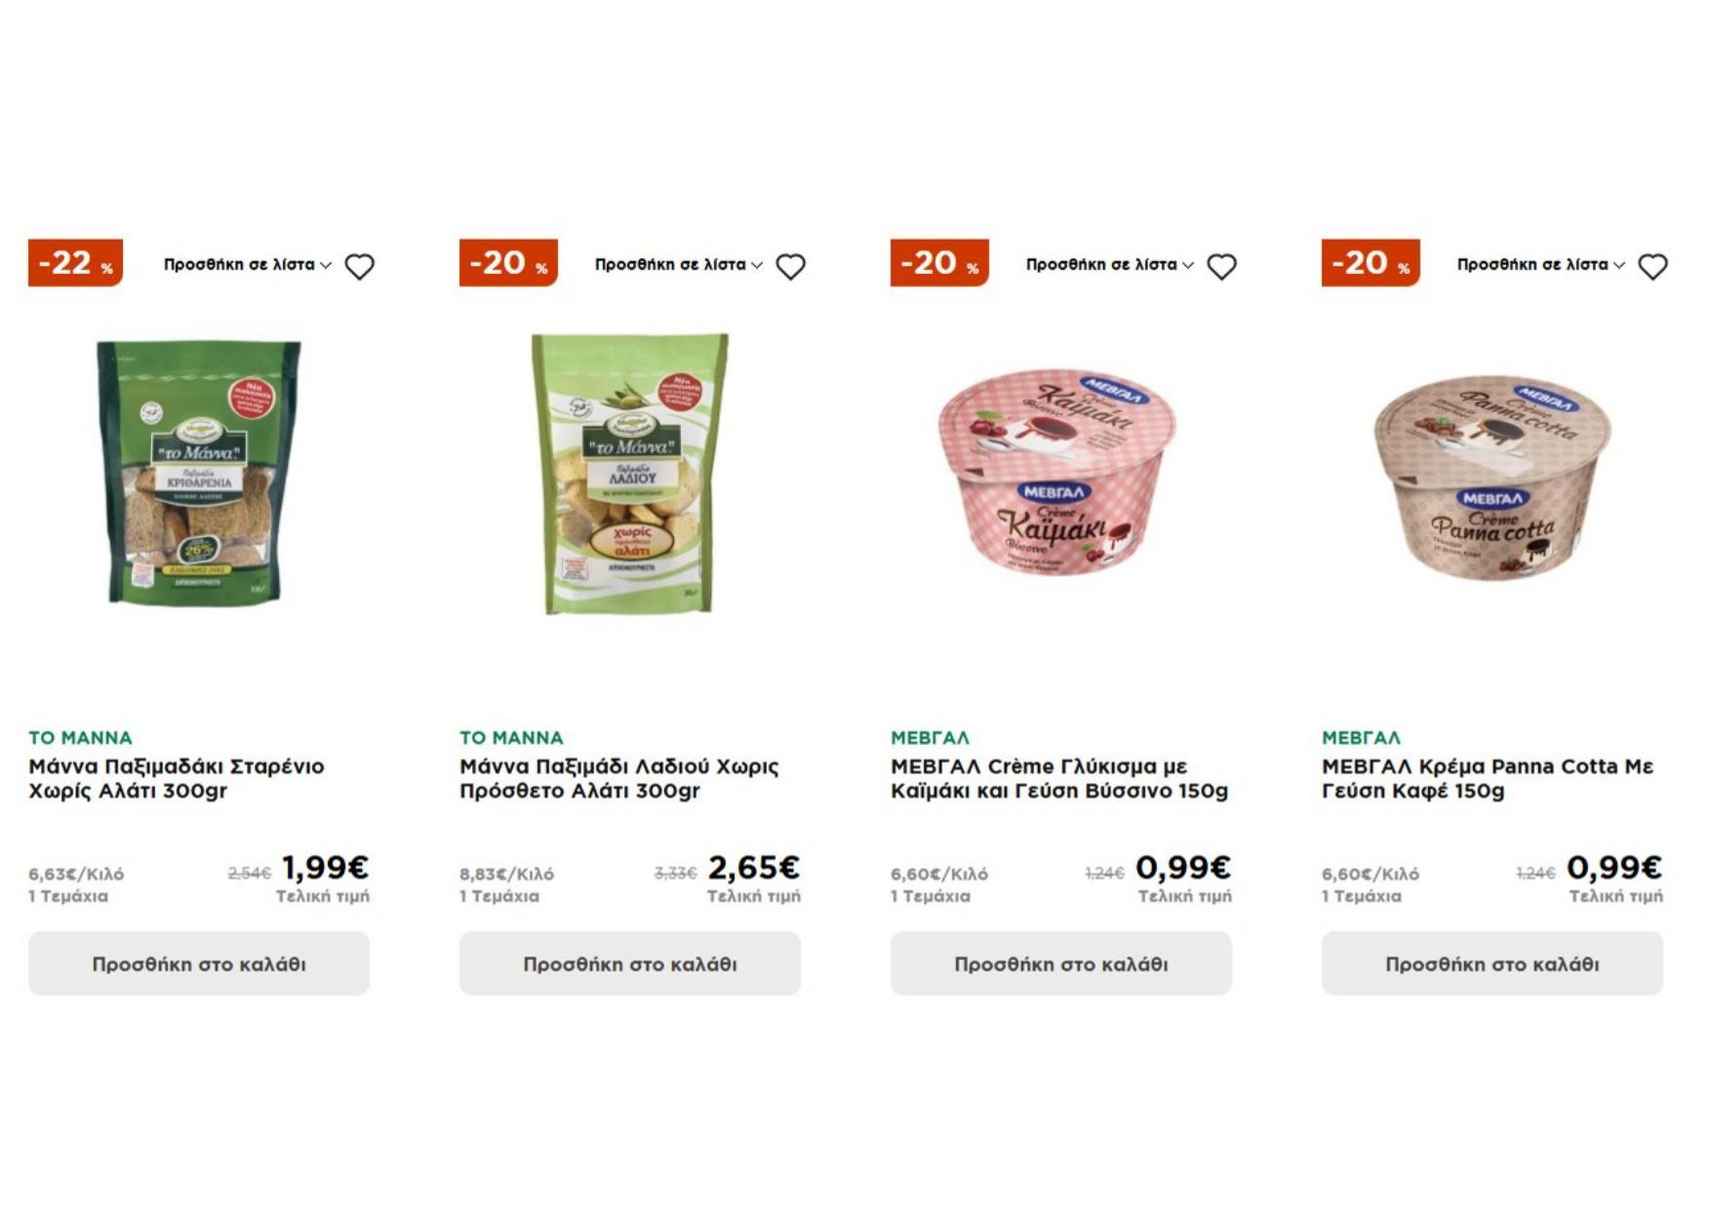The height and width of the screenshot is (1209, 1711).
Task: Open the green Κριθαρένια rusks package image
Action: coord(199,472)
